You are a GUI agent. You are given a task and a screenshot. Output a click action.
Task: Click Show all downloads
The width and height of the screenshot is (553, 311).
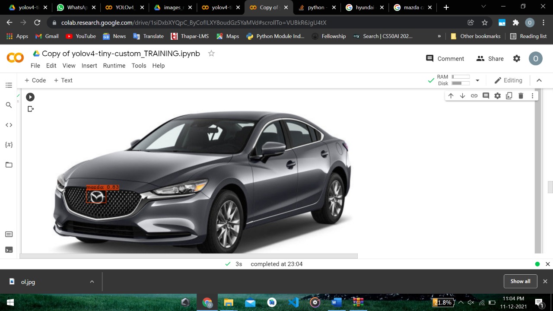point(520,281)
